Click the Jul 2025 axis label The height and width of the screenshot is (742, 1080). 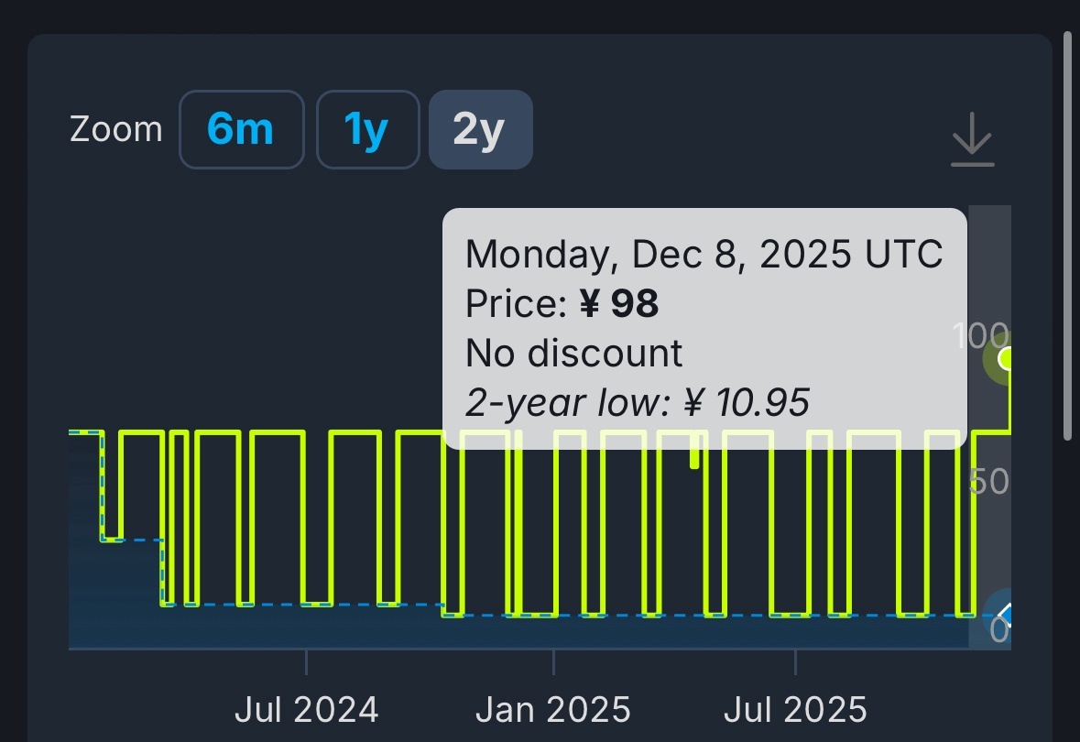click(x=795, y=709)
